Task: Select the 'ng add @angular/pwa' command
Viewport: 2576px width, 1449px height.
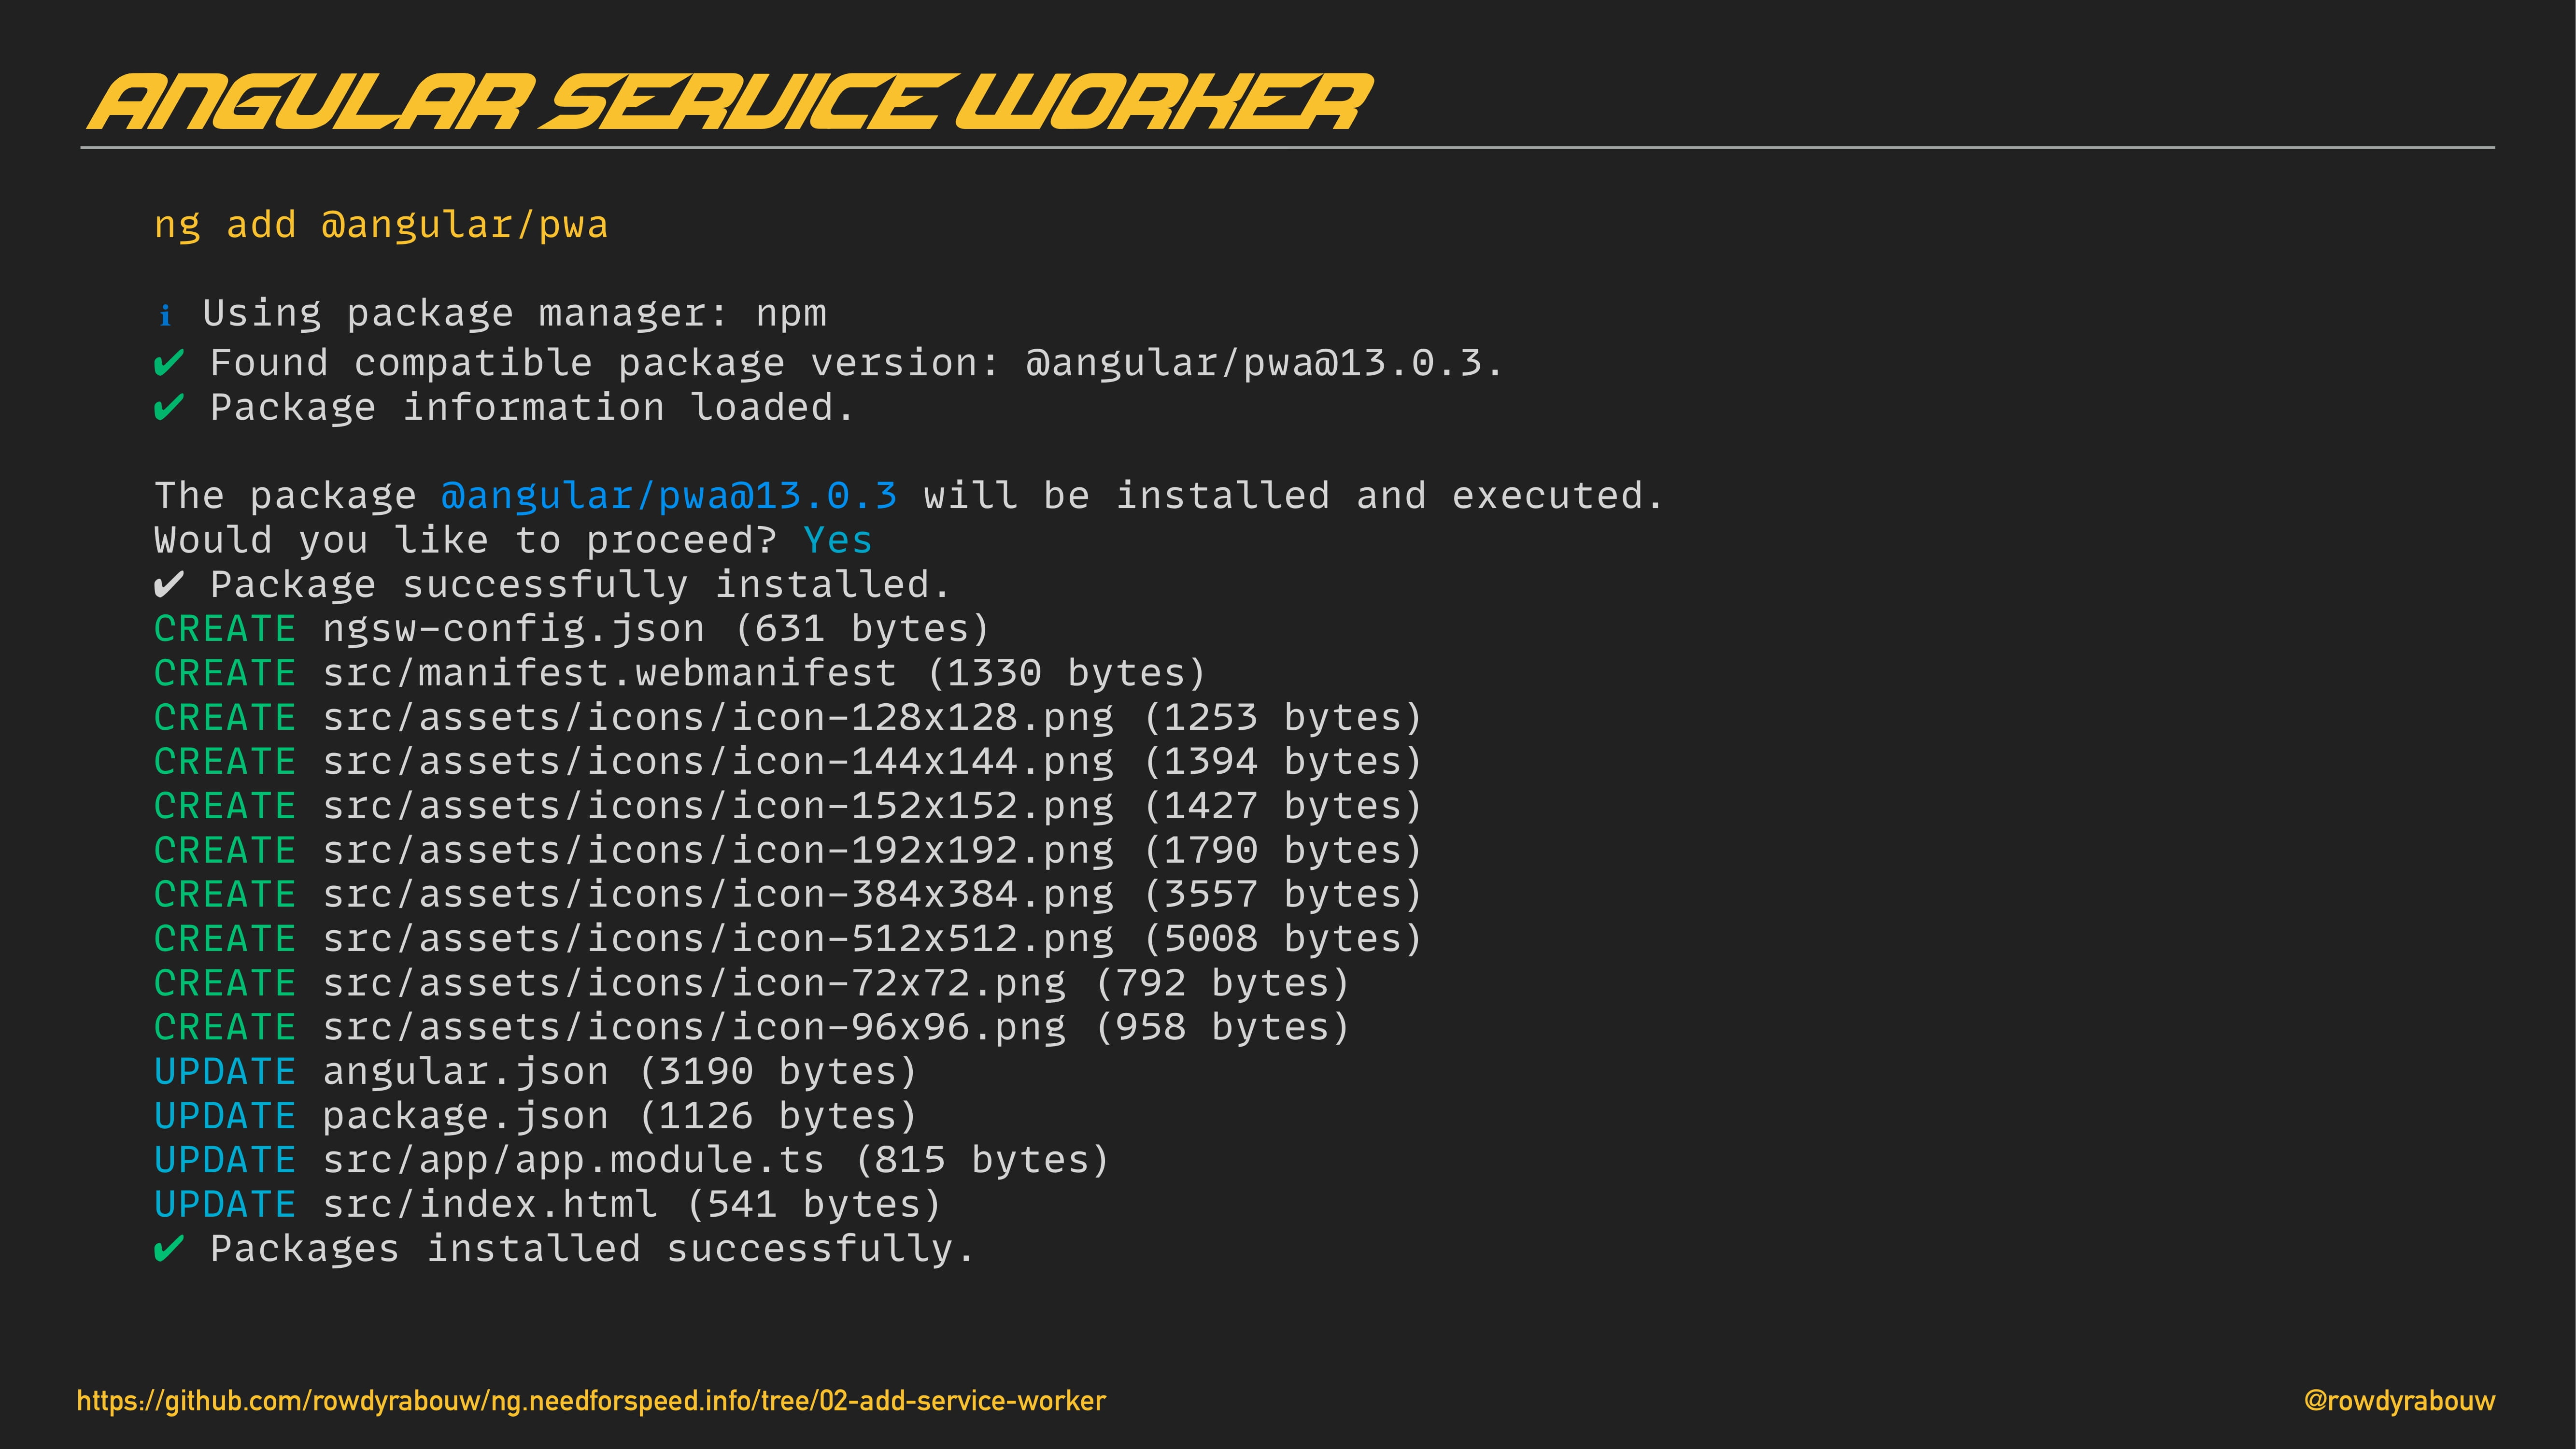Action: [381, 225]
